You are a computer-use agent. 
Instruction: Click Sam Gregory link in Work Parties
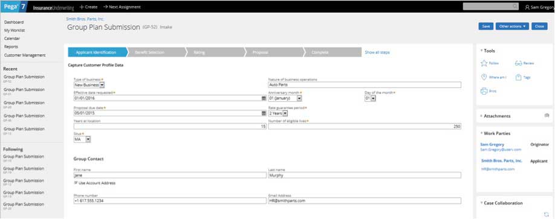click(x=492, y=144)
